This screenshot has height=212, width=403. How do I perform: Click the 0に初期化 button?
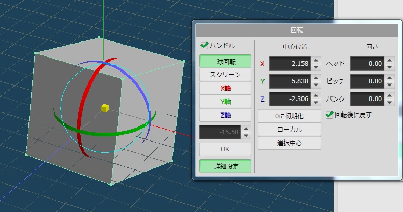290,116
